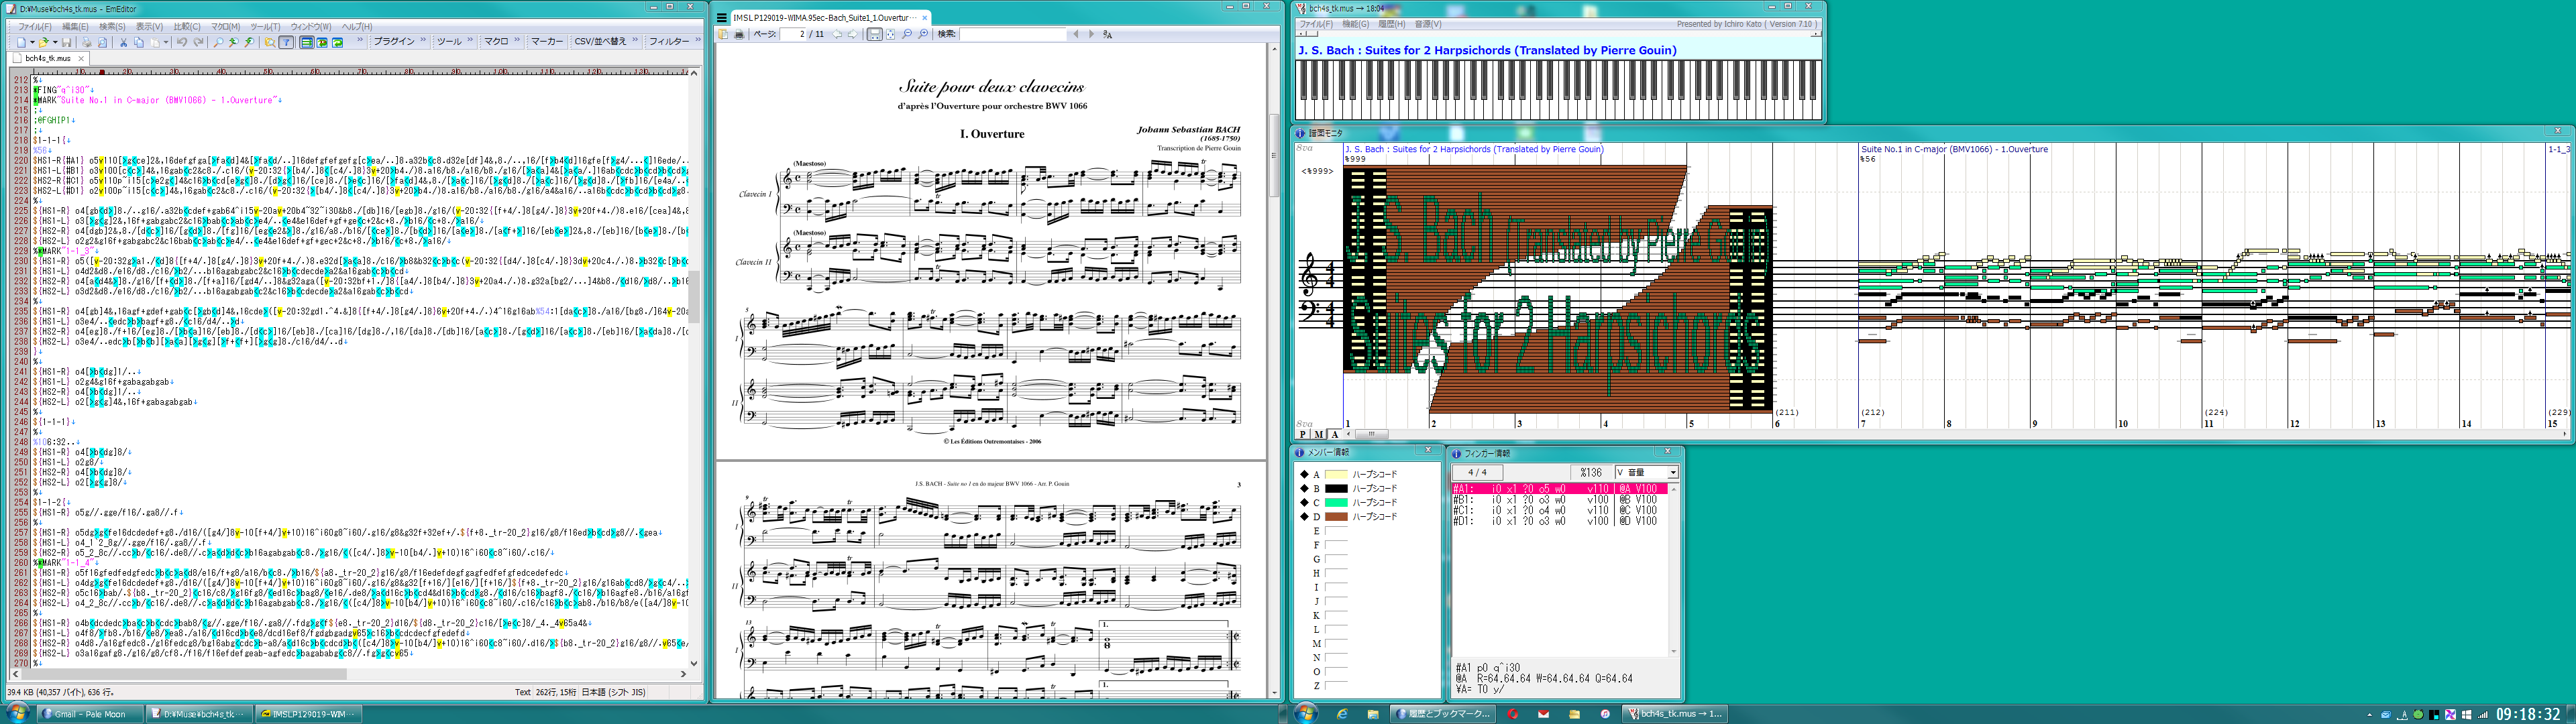
Task: Open the PDF viewer hamburger menu
Action: [722, 18]
